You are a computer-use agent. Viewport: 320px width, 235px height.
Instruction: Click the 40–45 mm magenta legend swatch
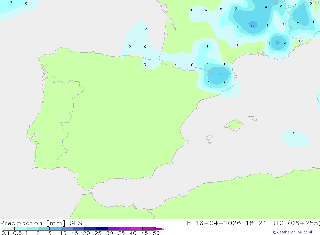pos(137,229)
